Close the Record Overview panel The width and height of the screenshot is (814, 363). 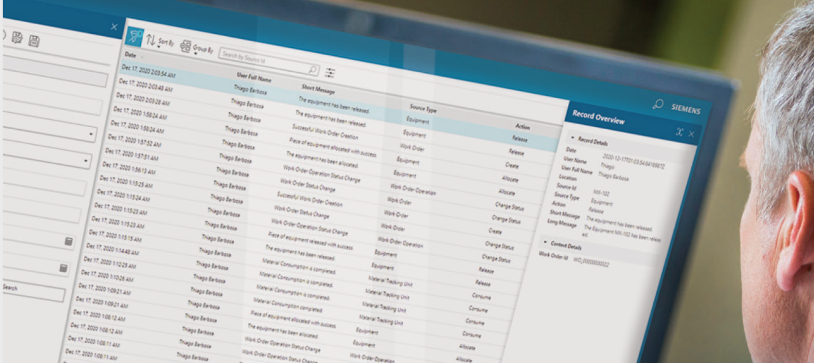pos(691,134)
